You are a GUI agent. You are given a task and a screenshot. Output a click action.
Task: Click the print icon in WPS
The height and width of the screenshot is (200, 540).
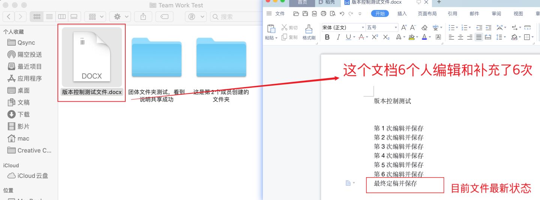click(x=323, y=14)
